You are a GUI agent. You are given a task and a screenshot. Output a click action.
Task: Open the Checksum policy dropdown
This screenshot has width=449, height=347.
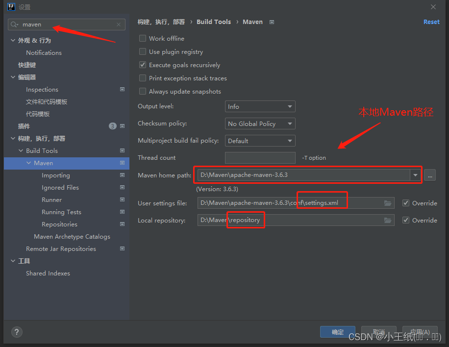260,124
